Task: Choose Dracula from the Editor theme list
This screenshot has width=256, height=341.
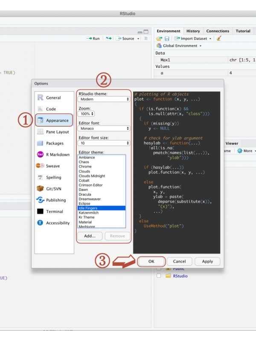Action: tap(85, 194)
